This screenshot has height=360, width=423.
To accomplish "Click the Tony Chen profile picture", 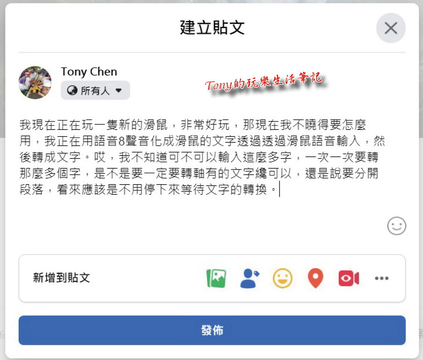I will 35,82.
